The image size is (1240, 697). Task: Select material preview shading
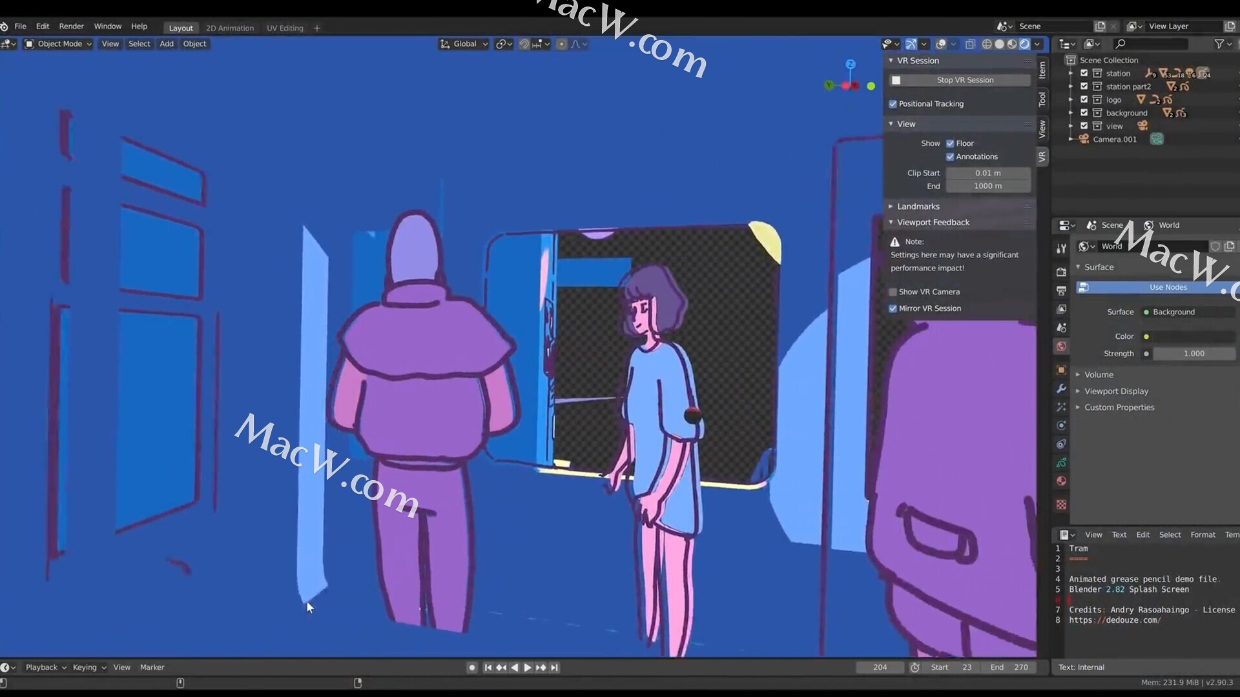coord(1012,44)
